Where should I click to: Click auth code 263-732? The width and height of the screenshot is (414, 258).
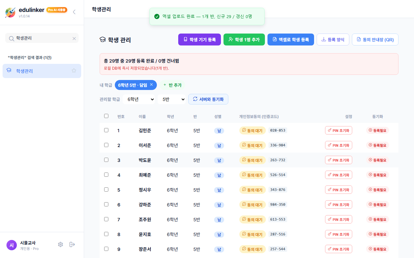click(278, 160)
